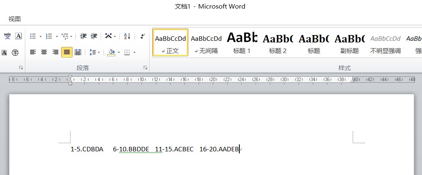Screen dimensions: 422x175
Task: Expand the numbering dropdown arrow
Action: [x=57, y=36]
